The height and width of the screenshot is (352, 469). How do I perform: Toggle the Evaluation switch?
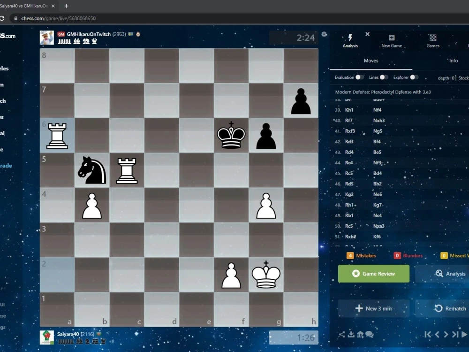(x=360, y=77)
